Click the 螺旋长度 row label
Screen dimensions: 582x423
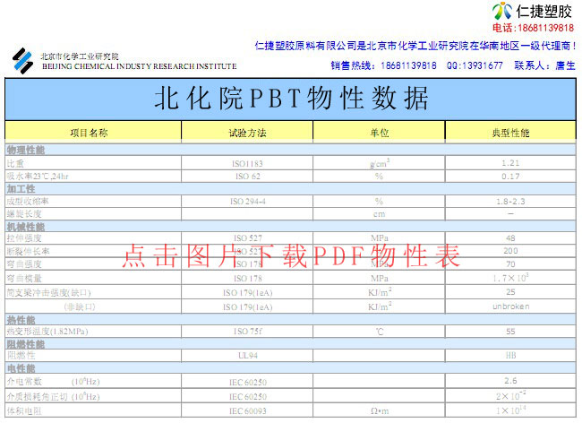pos(24,214)
